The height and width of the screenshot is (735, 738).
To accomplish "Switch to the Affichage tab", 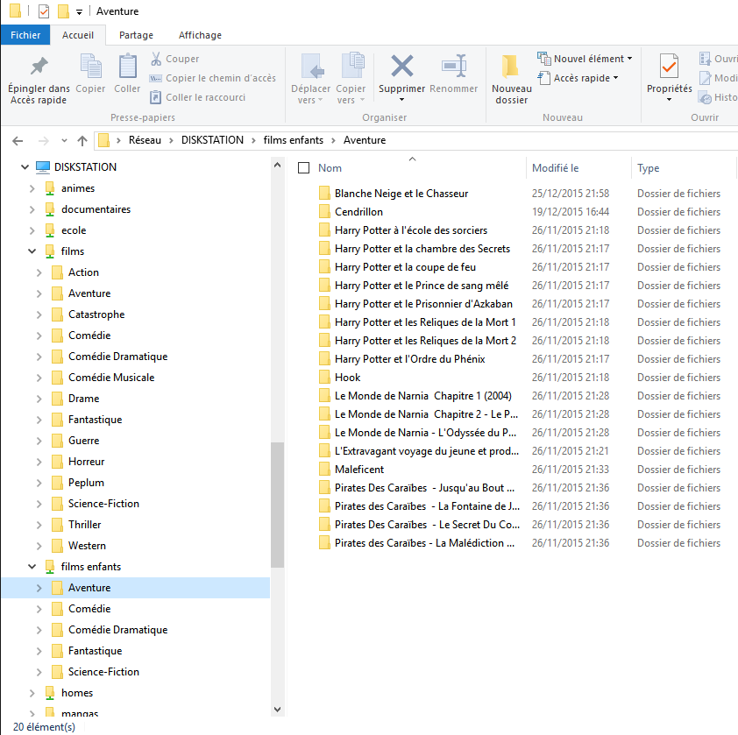I will (x=200, y=35).
